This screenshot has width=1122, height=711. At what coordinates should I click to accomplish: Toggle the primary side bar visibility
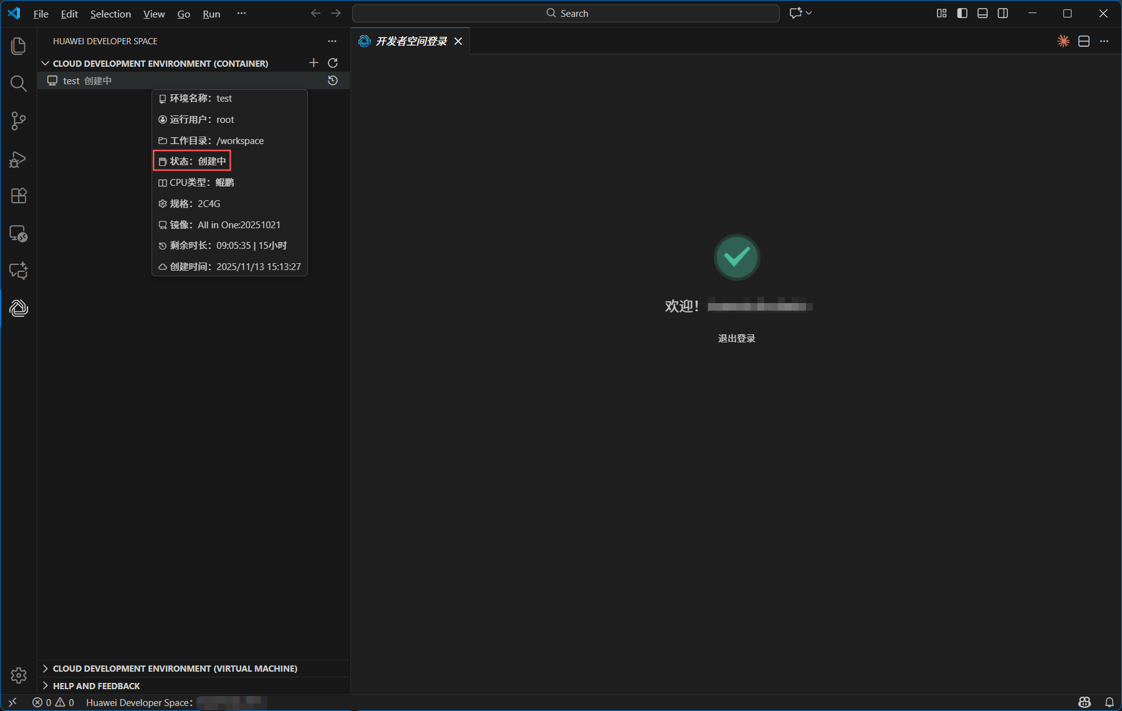[962, 13]
